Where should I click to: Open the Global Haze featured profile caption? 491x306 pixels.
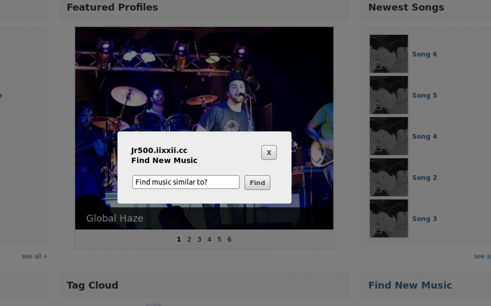[x=115, y=218]
